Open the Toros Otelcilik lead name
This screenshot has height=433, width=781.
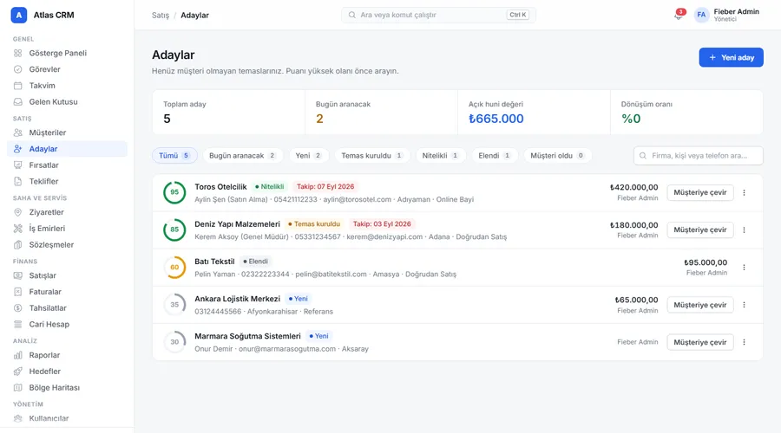[220, 187]
